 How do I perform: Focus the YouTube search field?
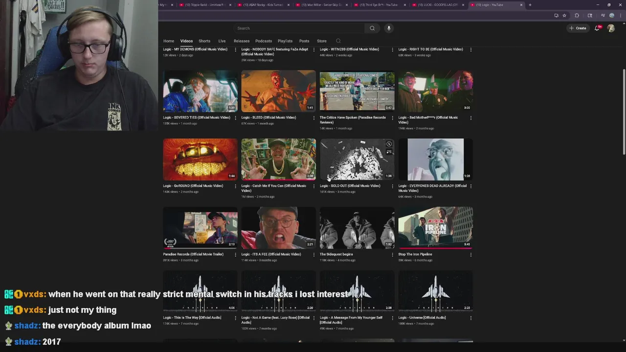tap(299, 28)
